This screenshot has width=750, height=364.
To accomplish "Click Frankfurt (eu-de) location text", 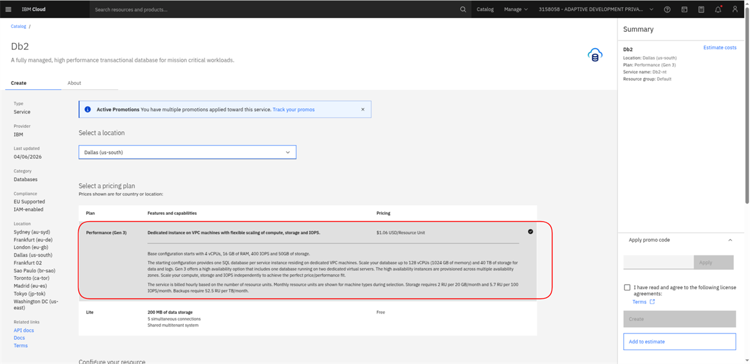I will coord(33,239).
